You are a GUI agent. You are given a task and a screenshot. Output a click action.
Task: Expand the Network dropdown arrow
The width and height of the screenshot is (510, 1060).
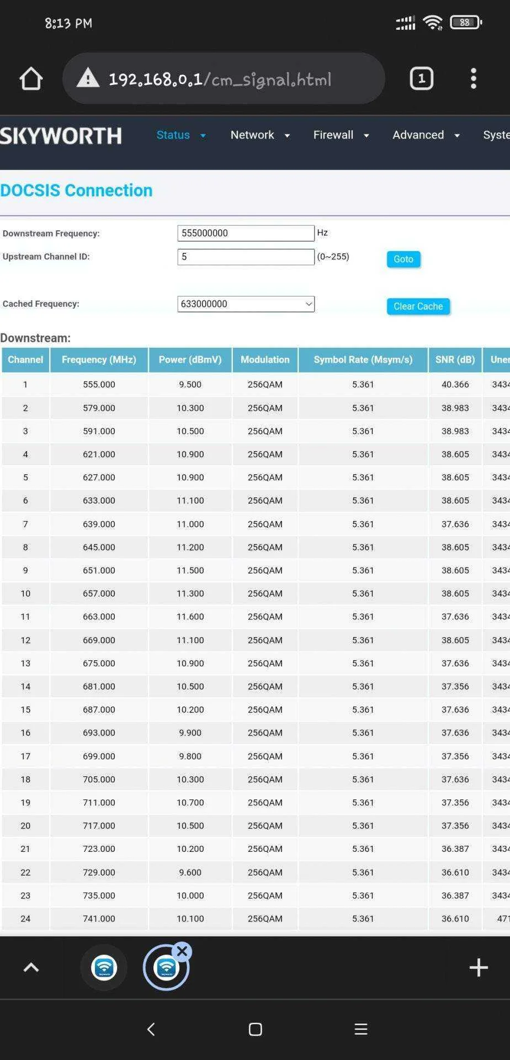287,136
